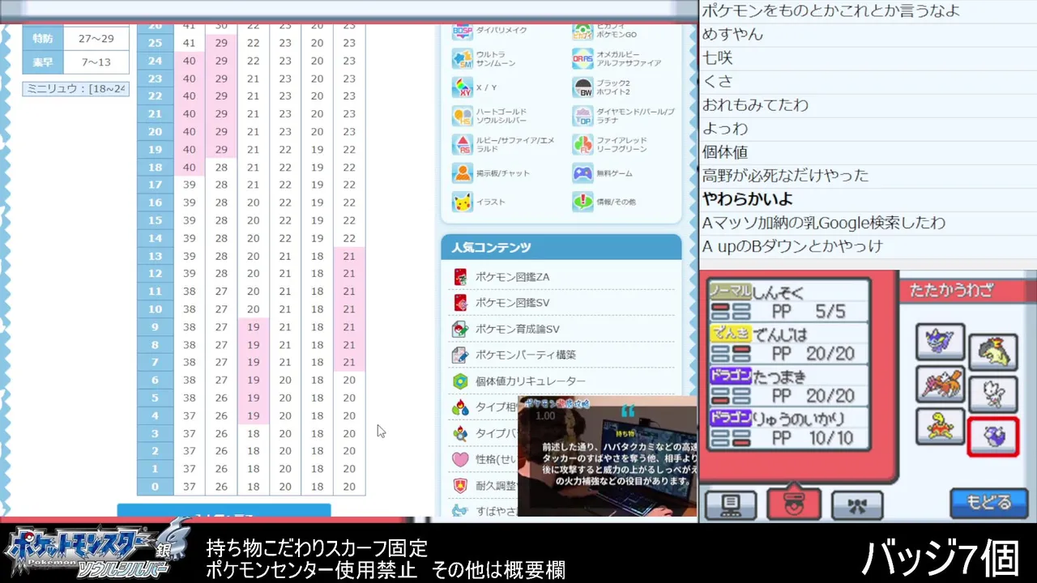Switch to the ribbon summary tab

[856, 504]
